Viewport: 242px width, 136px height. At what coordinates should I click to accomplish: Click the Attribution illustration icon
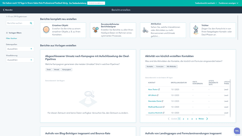[x=145, y=30]
